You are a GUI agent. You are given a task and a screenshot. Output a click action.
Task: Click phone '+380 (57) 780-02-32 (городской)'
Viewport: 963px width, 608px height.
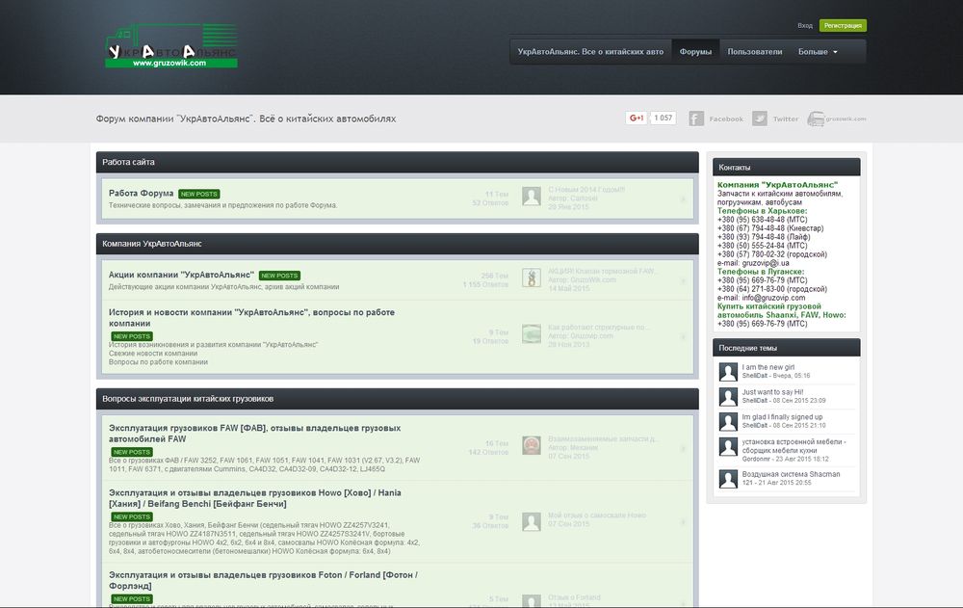pyautogui.click(x=772, y=254)
